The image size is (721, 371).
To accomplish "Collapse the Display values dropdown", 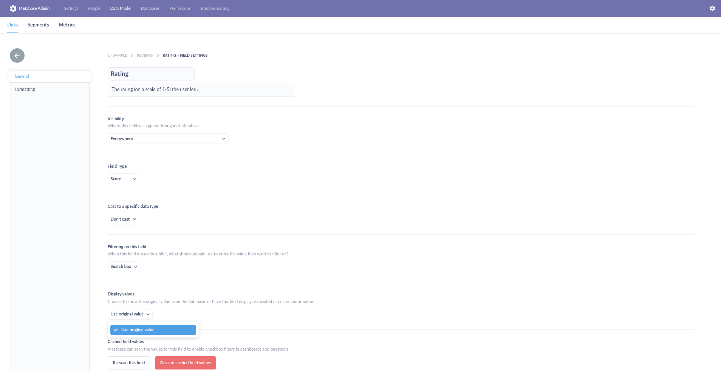I will (x=130, y=314).
